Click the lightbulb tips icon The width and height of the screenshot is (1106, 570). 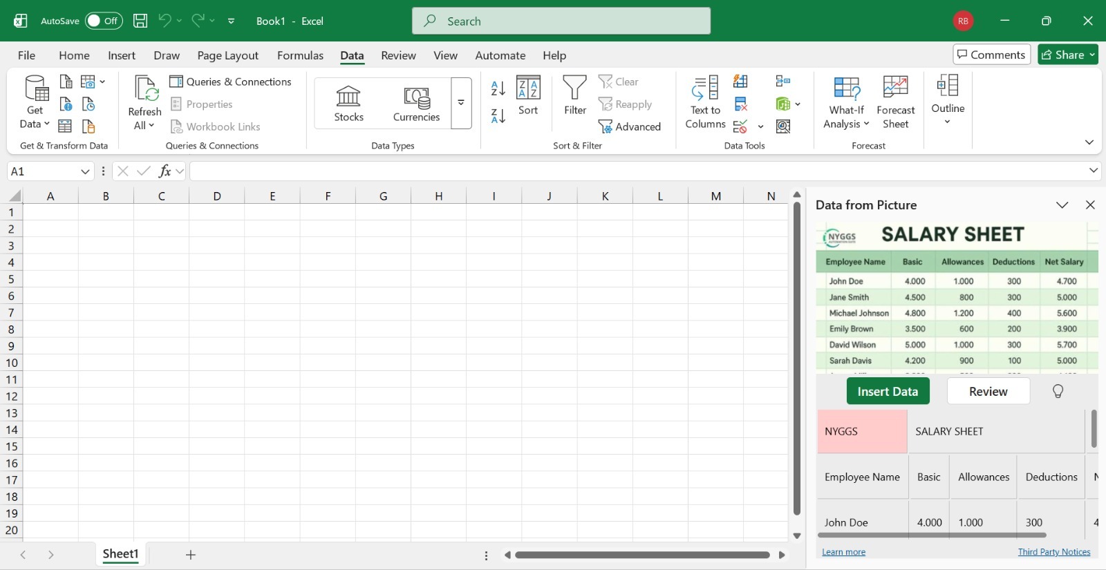coord(1058,391)
